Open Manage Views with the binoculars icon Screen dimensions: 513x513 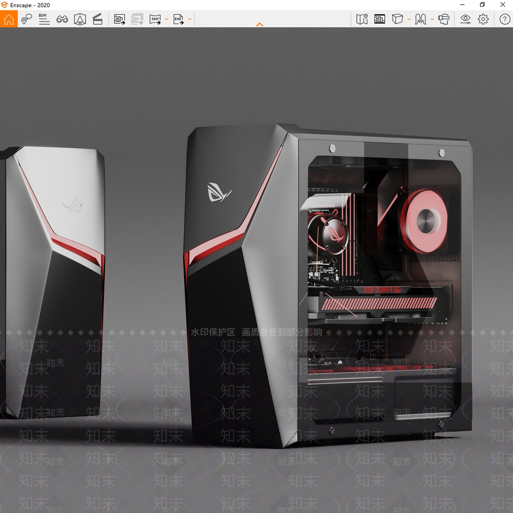[x=62, y=19]
